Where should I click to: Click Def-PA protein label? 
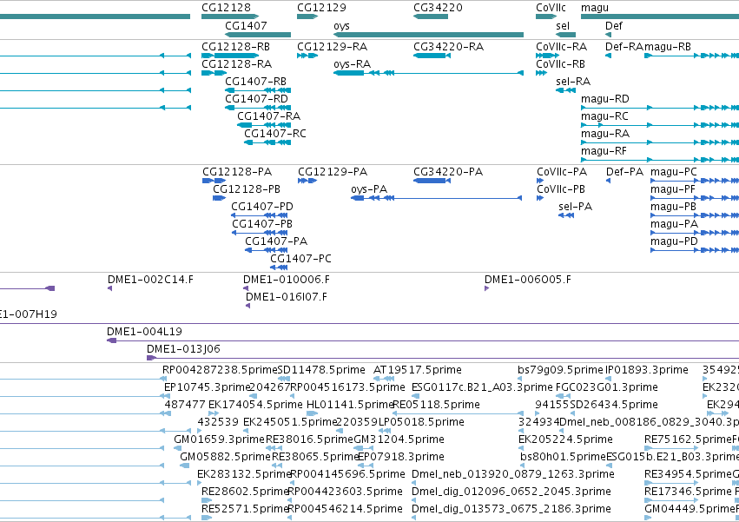coord(624,172)
